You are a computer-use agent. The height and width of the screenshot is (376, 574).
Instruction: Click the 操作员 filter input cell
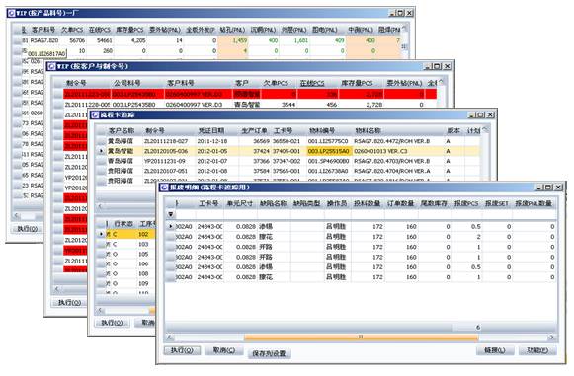[x=337, y=214]
